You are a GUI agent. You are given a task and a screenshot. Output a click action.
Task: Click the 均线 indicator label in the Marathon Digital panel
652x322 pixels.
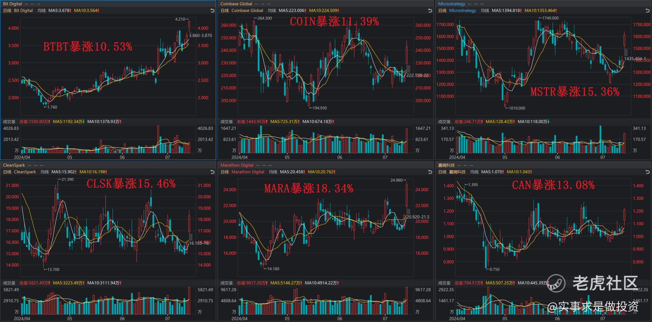(x=273, y=172)
